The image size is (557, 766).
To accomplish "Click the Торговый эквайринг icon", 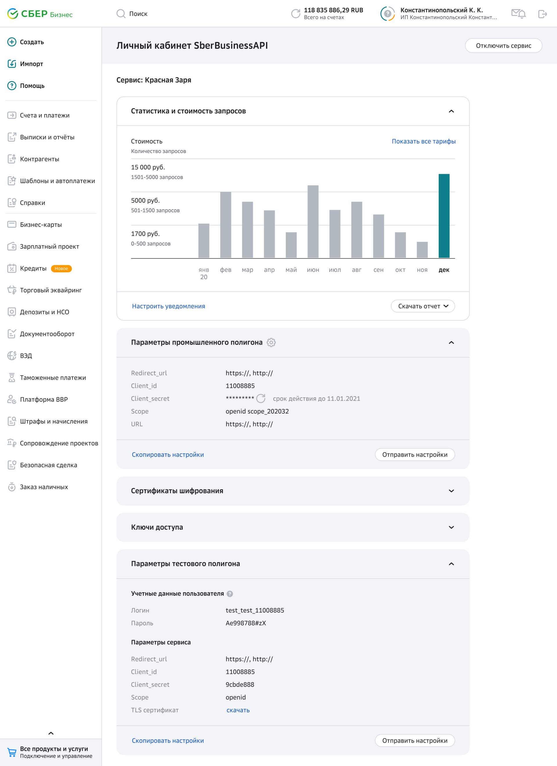I will click(x=12, y=290).
